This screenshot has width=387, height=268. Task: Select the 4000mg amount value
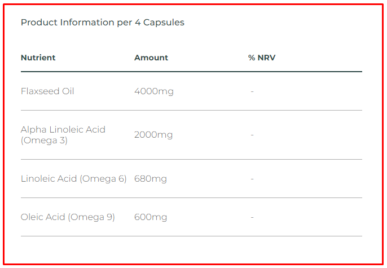tap(154, 91)
